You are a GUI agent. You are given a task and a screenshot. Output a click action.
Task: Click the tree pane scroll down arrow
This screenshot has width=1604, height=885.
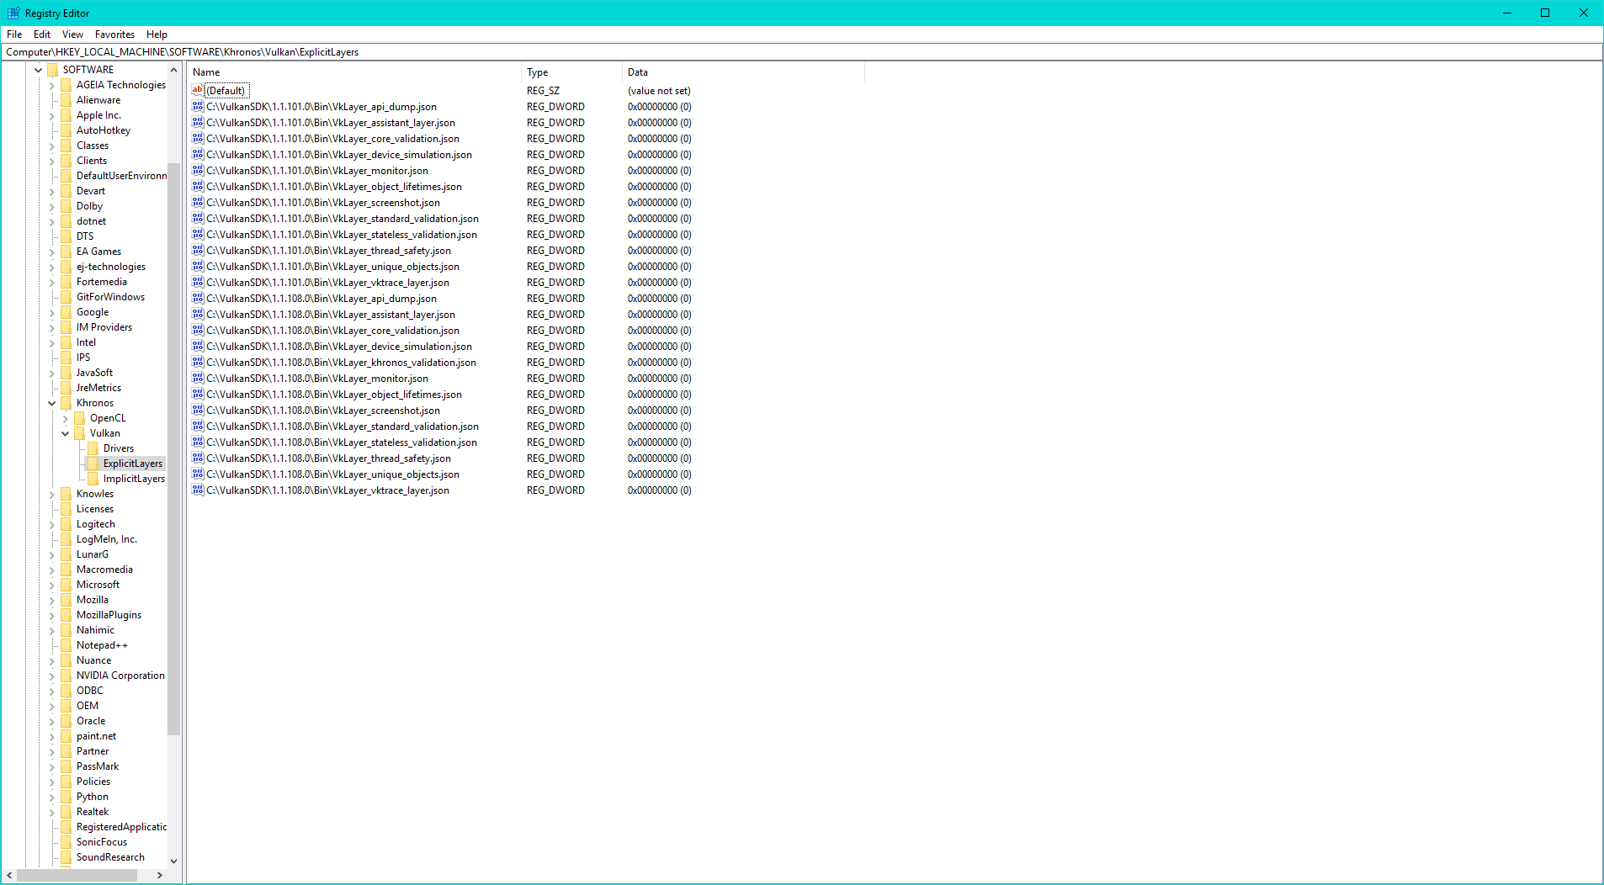click(174, 861)
